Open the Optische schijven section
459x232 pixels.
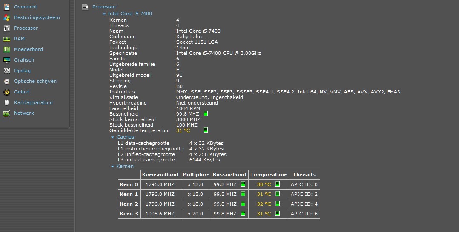[x=35, y=81]
